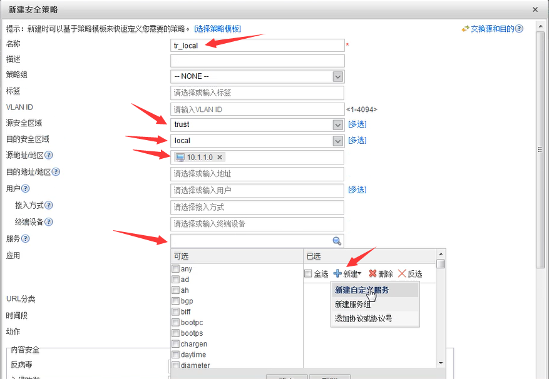Click the blue plus 新建 icon

[x=337, y=273]
